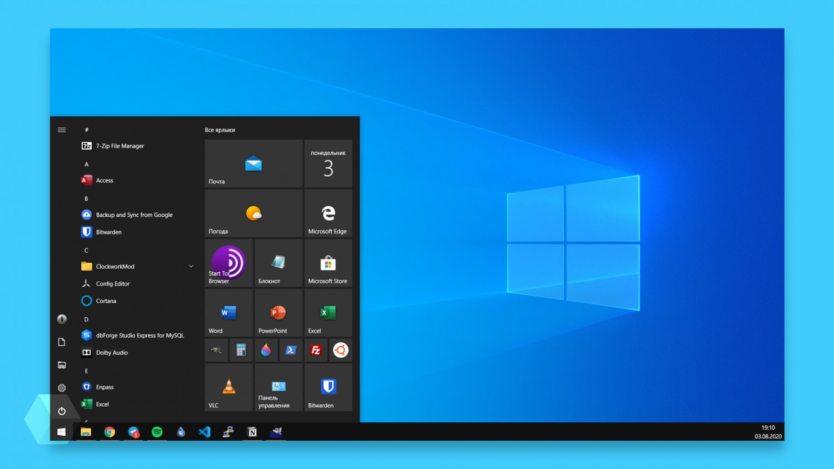Open File Explorer from the taskbar
Image resolution: width=834 pixels, height=469 pixels.
(86, 432)
